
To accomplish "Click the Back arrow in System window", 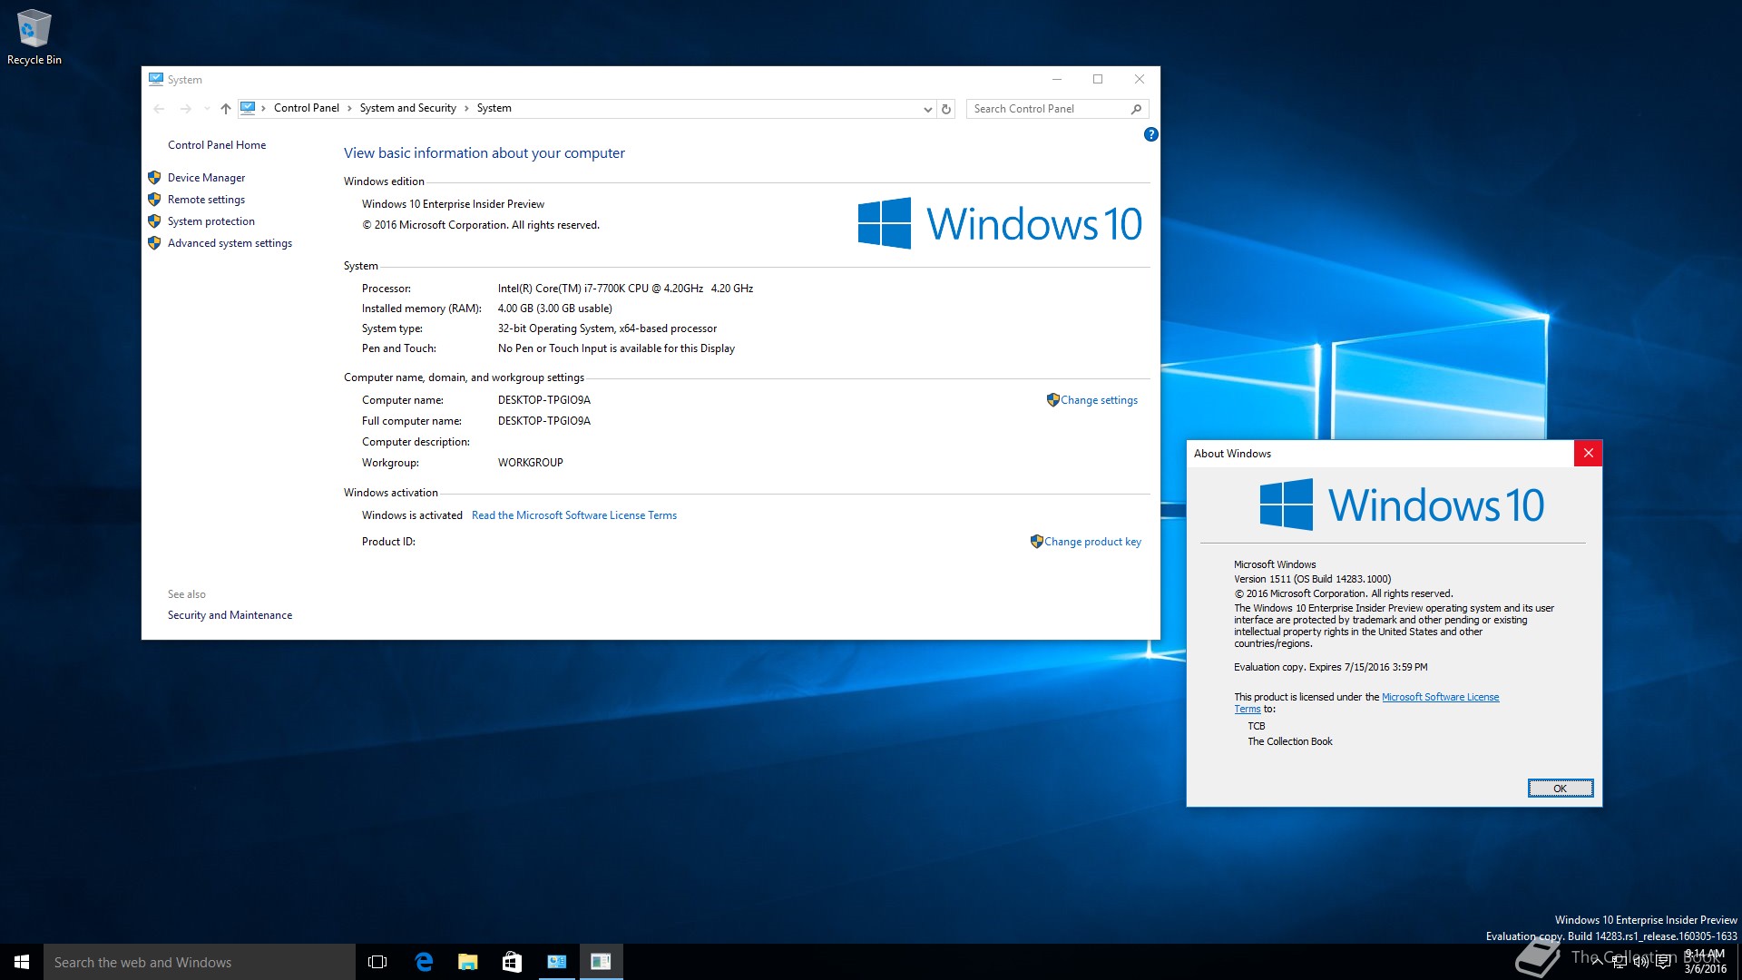I will click(x=160, y=109).
